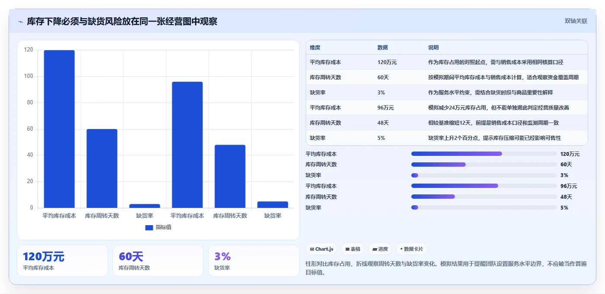
Task: Click the description starting 模拟减少24万元库存占用
Action: [499, 108]
